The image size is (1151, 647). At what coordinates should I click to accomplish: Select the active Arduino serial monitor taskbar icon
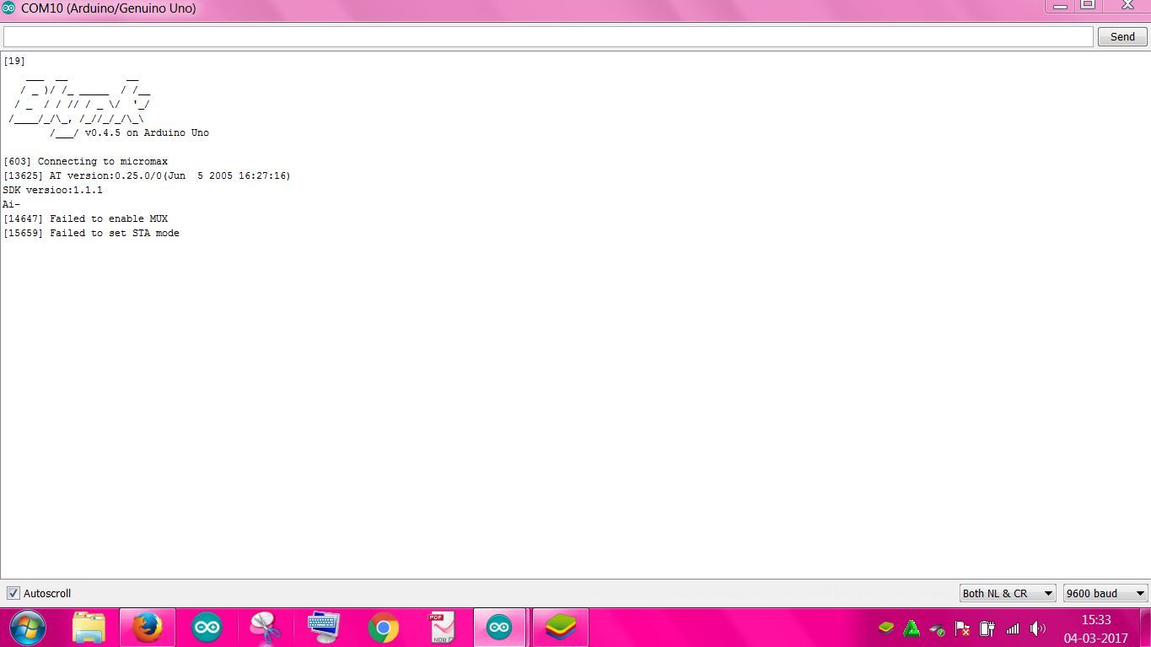click(x=499, y=628)
